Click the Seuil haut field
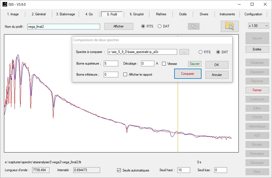 point(184,170)
